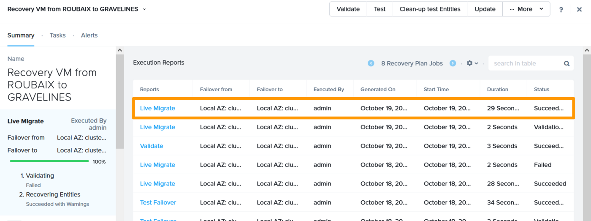Close the recovery plan panel
The image size is (591, 221).
pos(579,9)
